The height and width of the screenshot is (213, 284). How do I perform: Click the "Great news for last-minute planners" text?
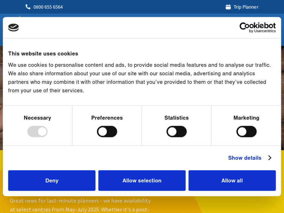pyautogui.click(x=80, y=201)
